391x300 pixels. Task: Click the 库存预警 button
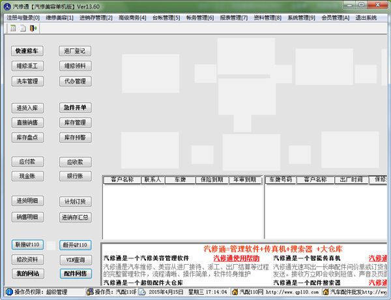pyautogui.click(x=76, y=137)
